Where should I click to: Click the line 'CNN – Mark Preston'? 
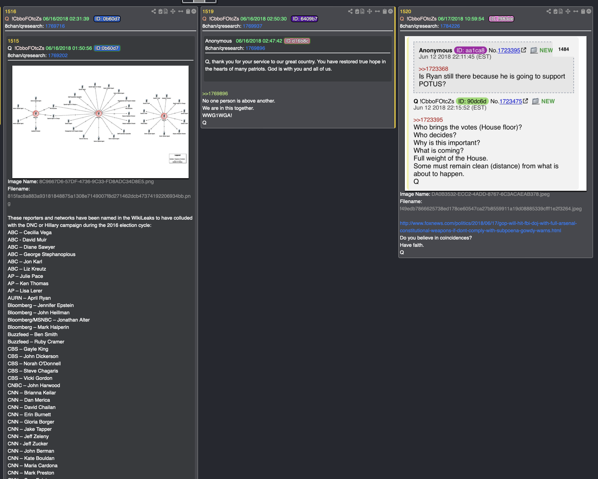tap(31, 473)
